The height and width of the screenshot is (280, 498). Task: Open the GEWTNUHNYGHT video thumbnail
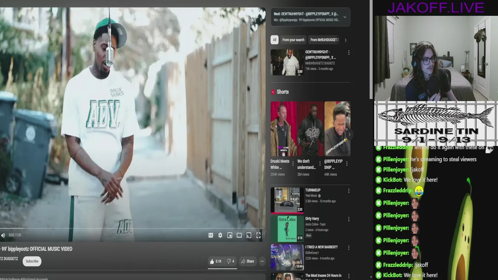(287, 62)
